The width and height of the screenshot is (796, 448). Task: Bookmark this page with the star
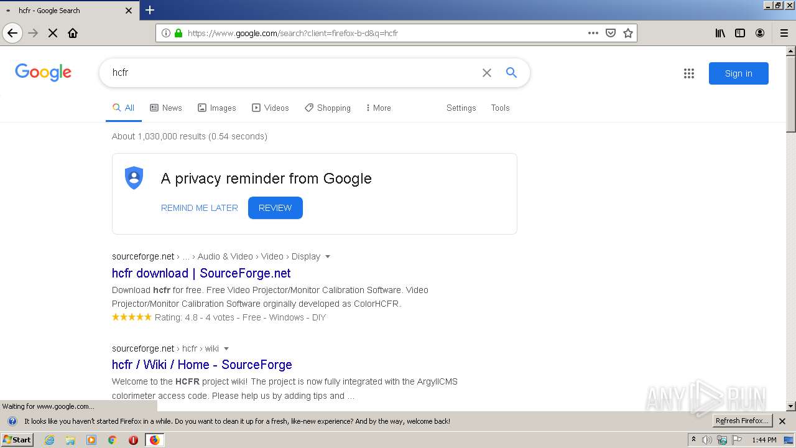(628, 33)
